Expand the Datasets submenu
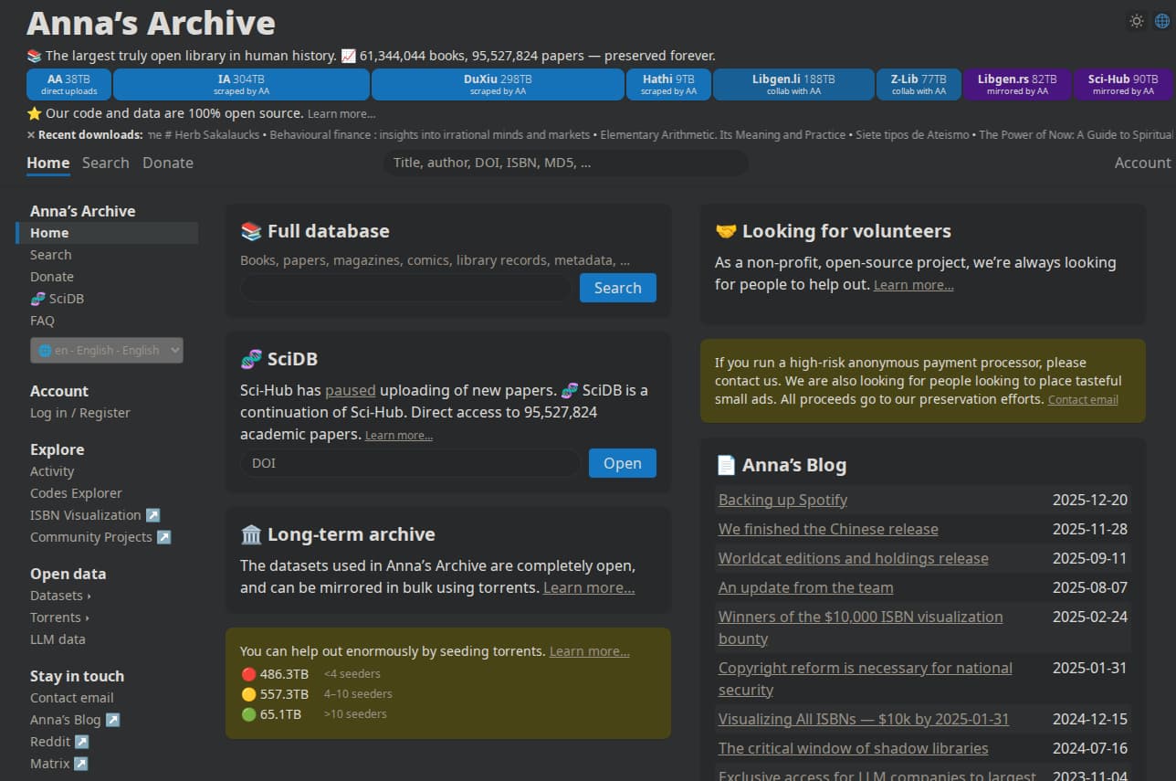Image resolution: width=1176 pixels, height=781 pixels. [60, 596]
